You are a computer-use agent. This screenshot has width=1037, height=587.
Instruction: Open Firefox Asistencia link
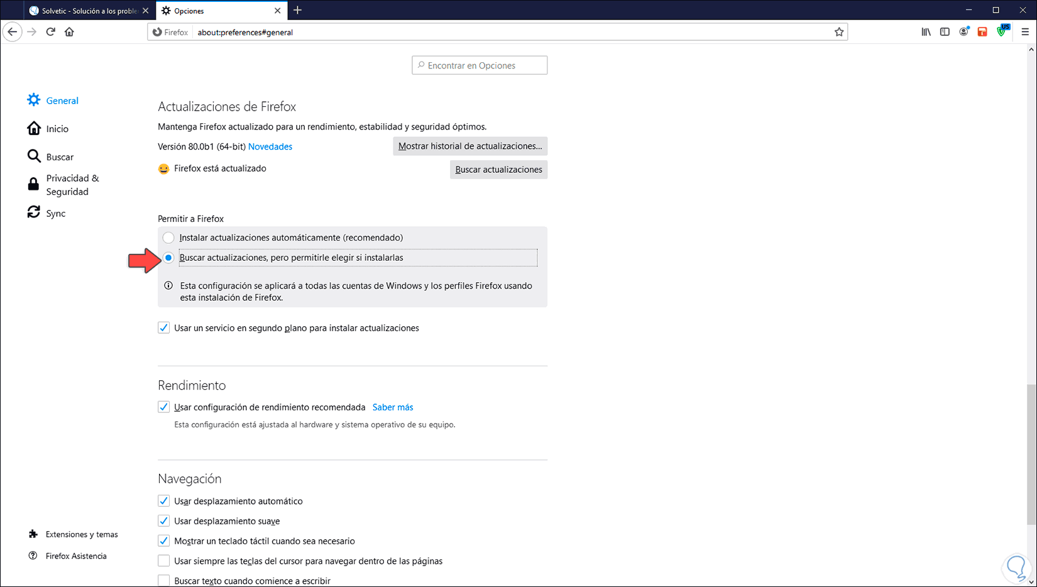76,556
